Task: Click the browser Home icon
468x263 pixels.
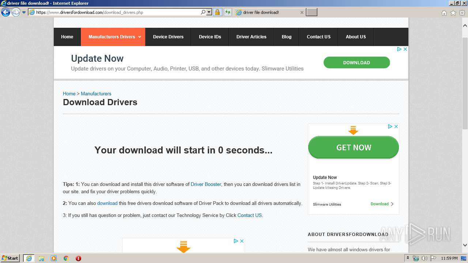Action: point(444,13)
